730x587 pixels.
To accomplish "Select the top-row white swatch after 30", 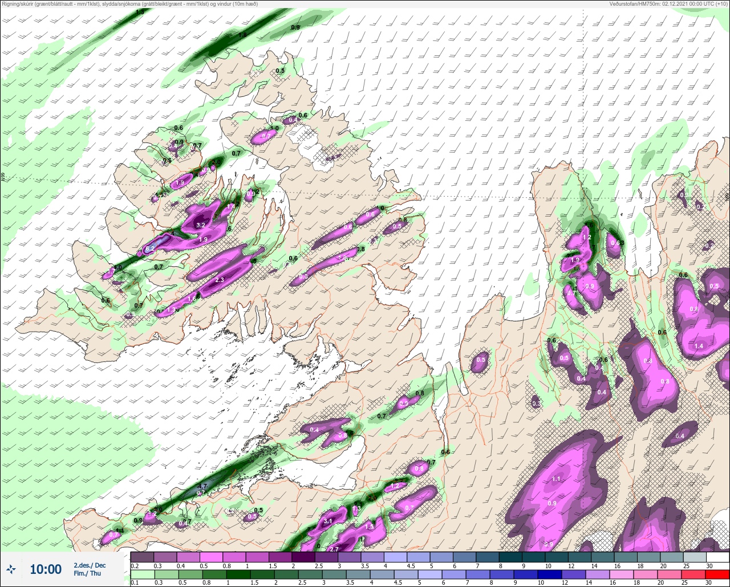I will 717,557.
